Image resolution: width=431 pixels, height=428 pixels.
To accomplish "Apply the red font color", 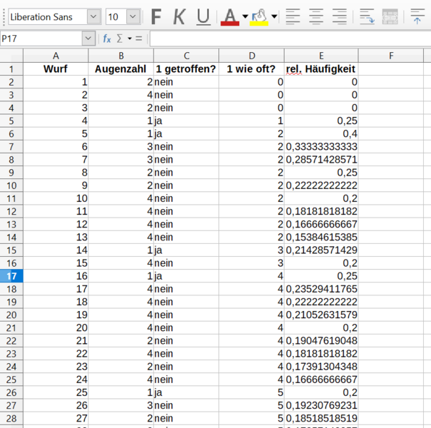I will coord(230,16).
